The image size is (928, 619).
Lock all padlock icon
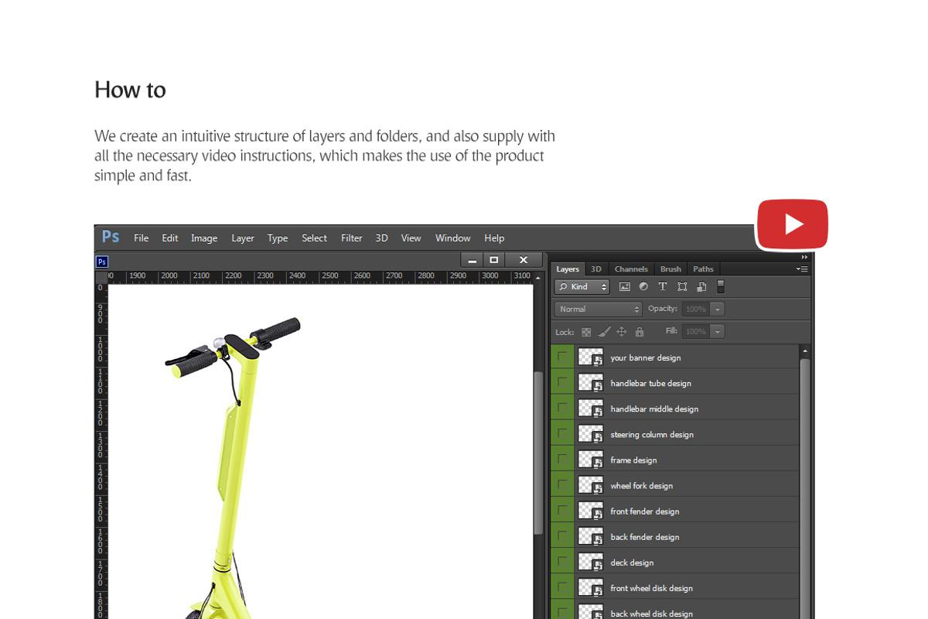[x=640, y=331]
